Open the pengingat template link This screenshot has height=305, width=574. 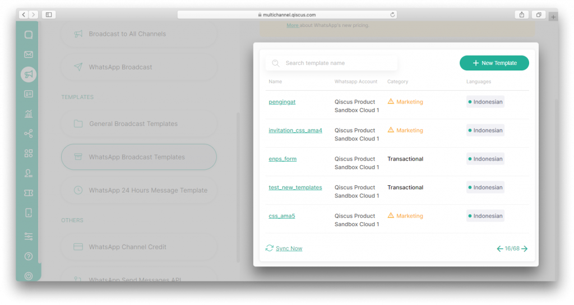pos(282,102)
